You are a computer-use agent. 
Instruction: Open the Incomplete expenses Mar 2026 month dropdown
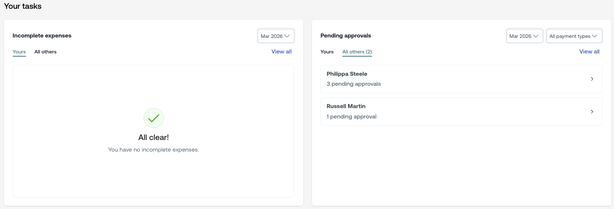(276, 36)
